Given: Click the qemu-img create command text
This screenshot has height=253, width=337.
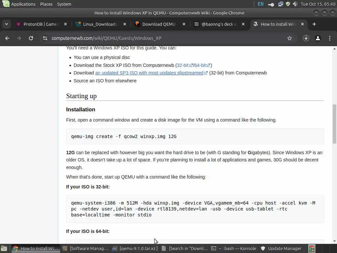Looking at the screenshot, I should [124, 136].
